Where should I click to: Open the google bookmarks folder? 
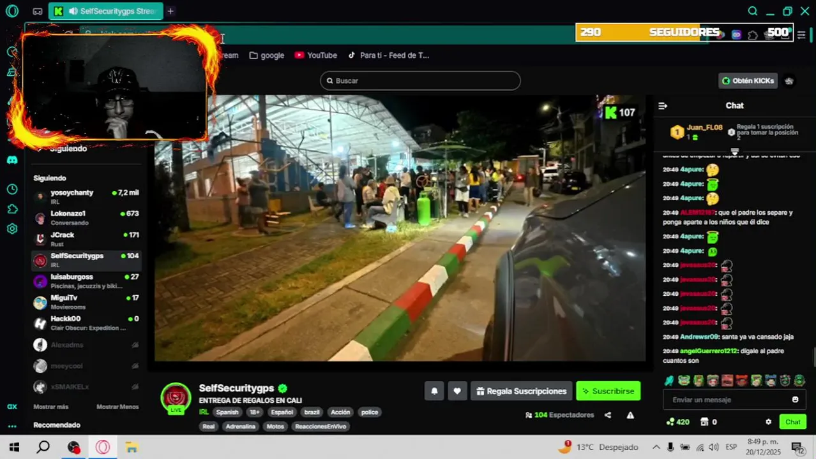(x=267, y=55)
